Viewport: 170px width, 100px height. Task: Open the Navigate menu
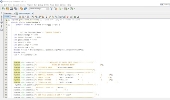pos(16,5)
